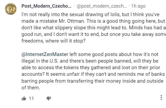Screen dimensions: 166x108
Task: Open the three-dot comment options menu
Action: coord(161,98)
